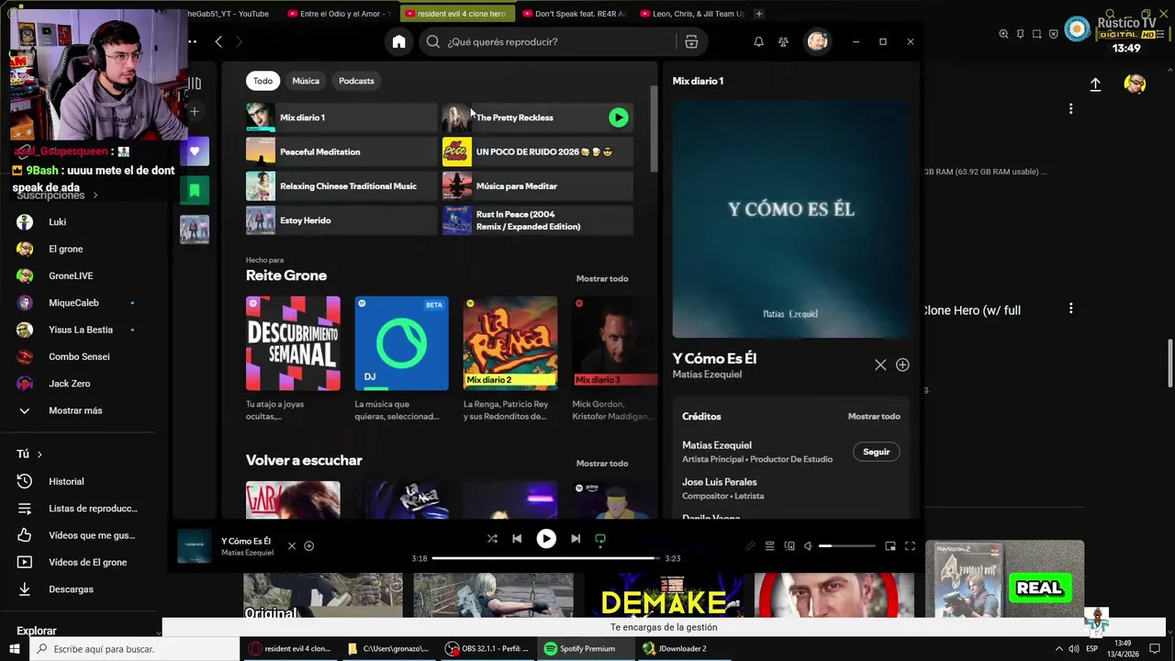This screenshot has width=1175, height=661.
Task: Show all credits with Mostrar todo
Action: (x=874, y=417)
